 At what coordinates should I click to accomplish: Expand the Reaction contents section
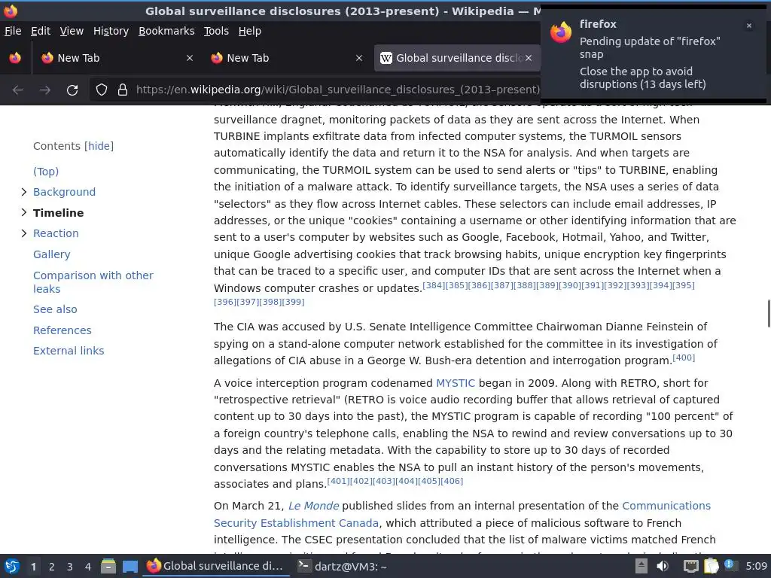(23, 233)
